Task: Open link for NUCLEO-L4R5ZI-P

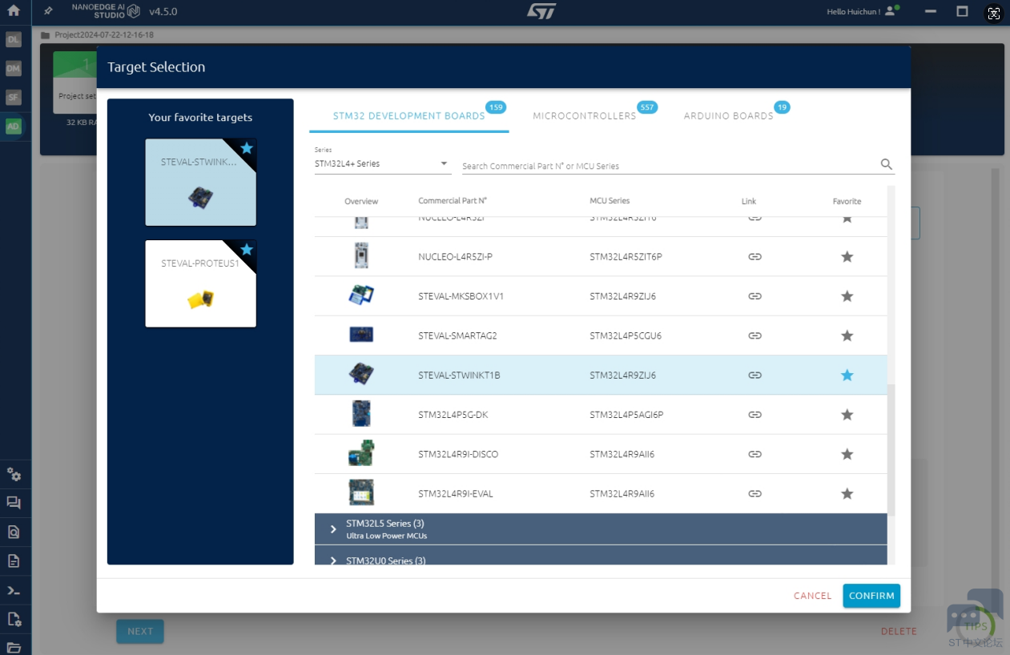Action: 754,256
